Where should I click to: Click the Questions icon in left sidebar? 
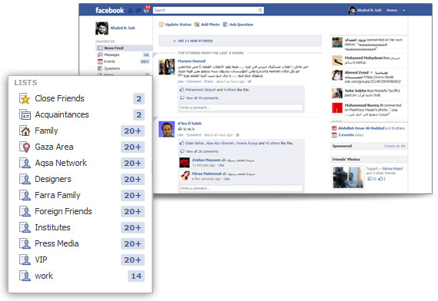[100, 68]
